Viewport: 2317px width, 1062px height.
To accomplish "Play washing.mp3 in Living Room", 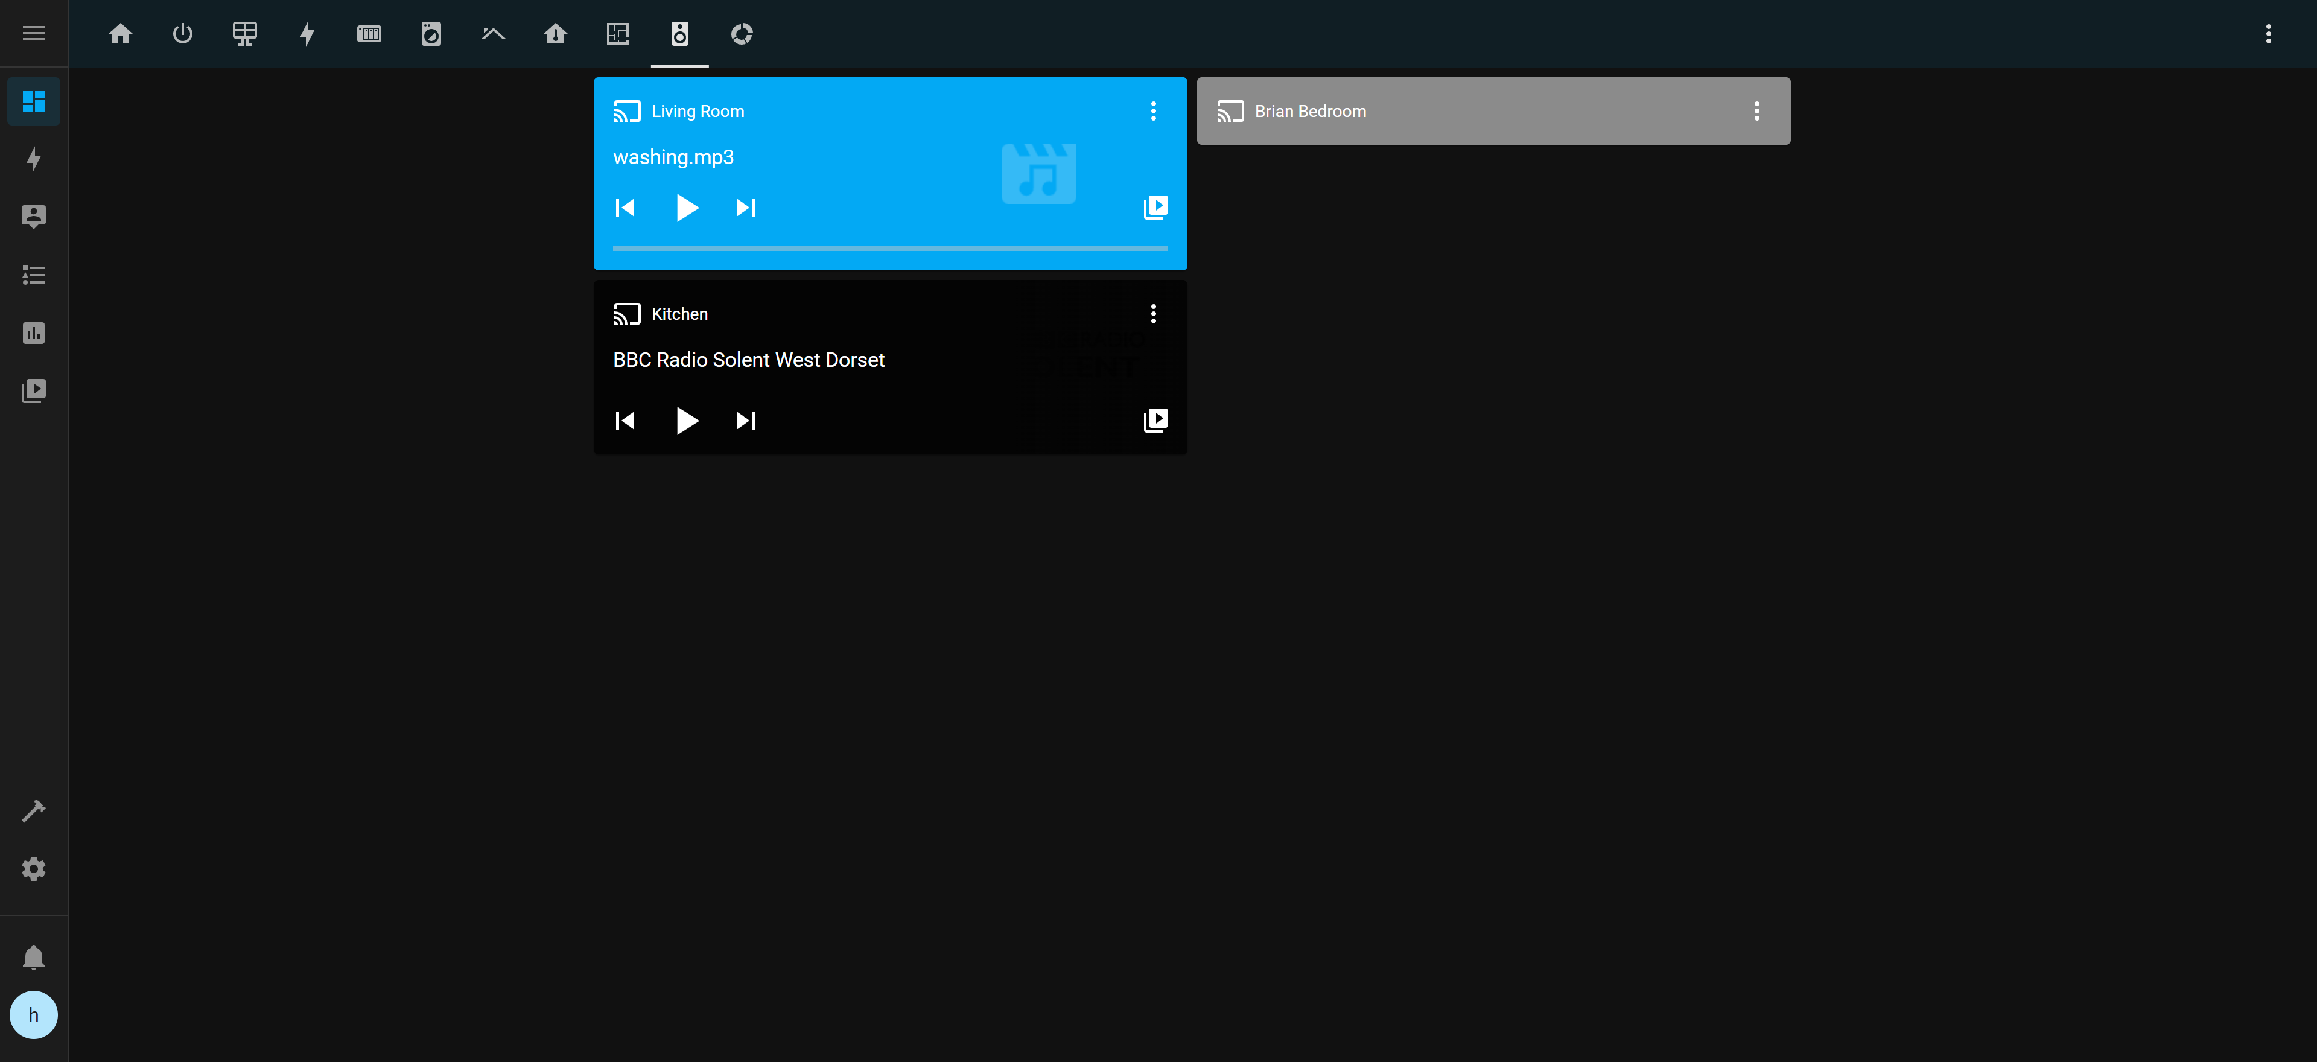I will click(686, 208).
